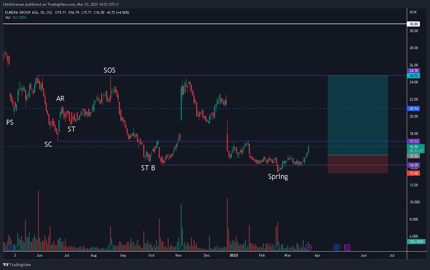This screenshot has width=430, height=270.
Task: Click the 763.185K volume axis label
Action: coord(416,242)
